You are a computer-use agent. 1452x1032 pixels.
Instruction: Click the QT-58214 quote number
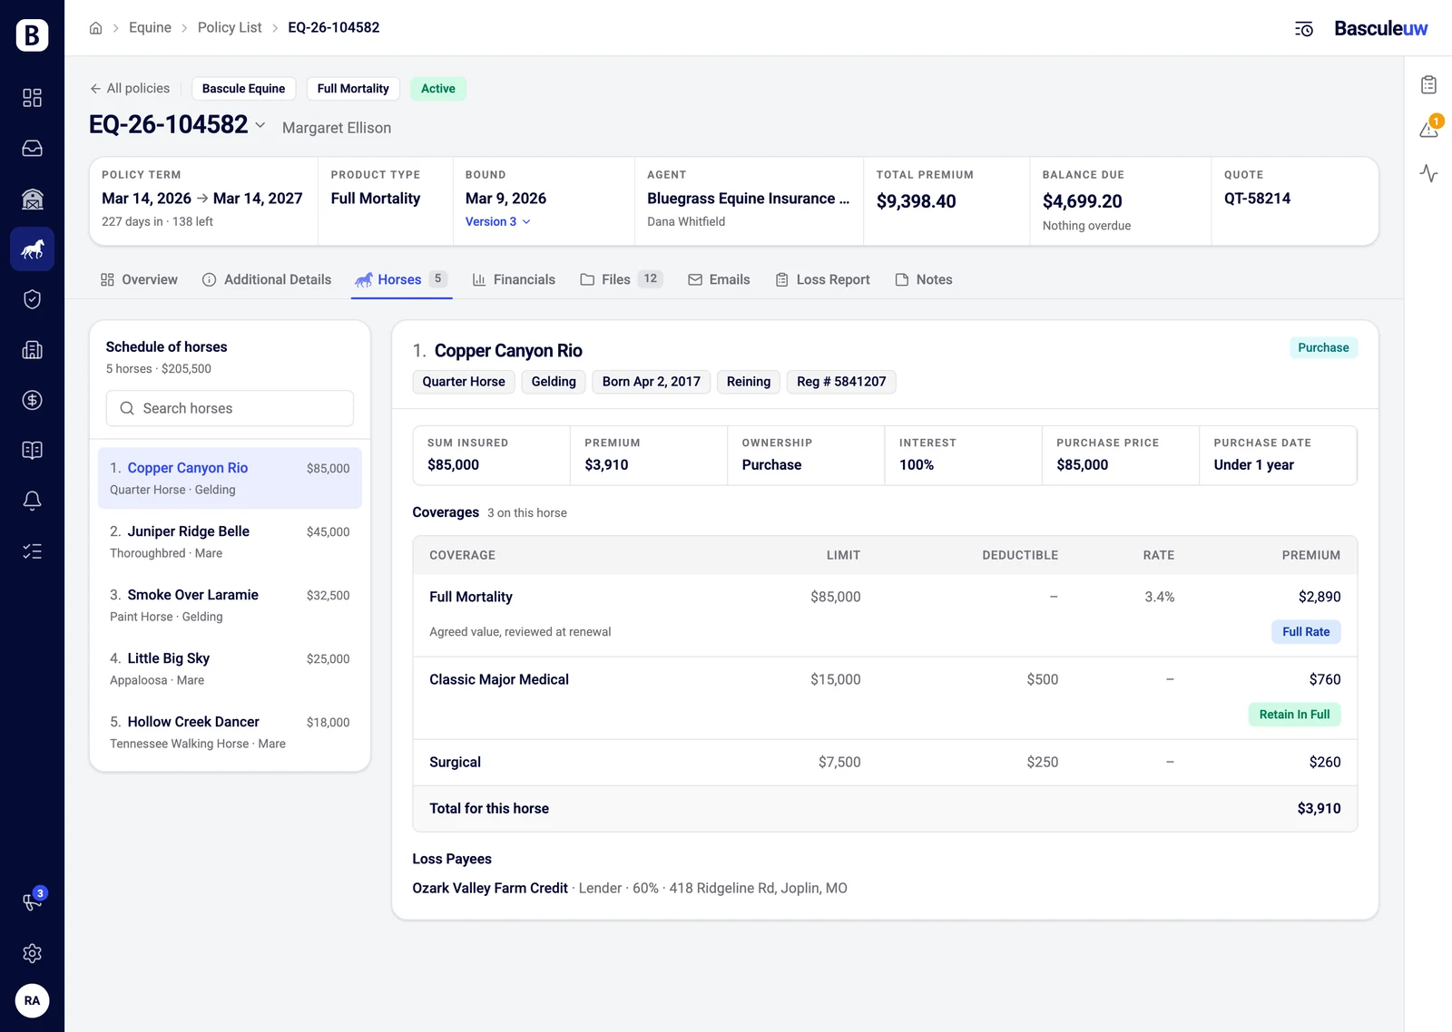pyautogui.click(x=1257, y=199)
